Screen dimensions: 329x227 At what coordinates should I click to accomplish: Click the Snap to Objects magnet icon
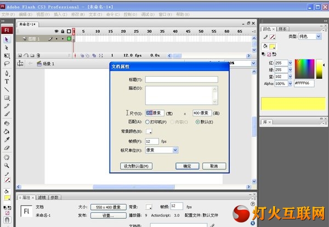click(7, 220)
